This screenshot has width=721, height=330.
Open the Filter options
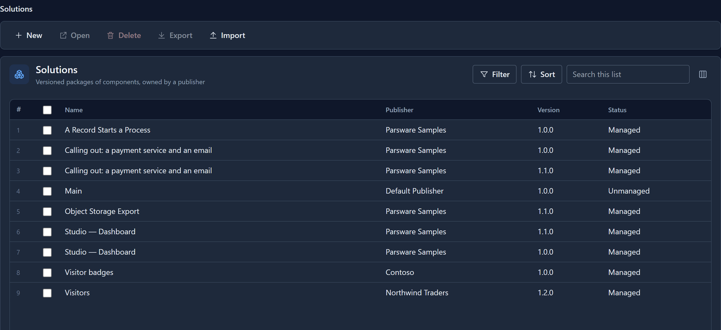click(494, 74)
